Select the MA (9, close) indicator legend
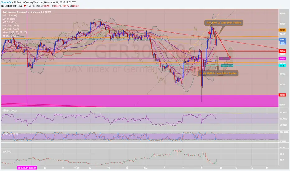290x171 pixels. [x=9, y=19]
